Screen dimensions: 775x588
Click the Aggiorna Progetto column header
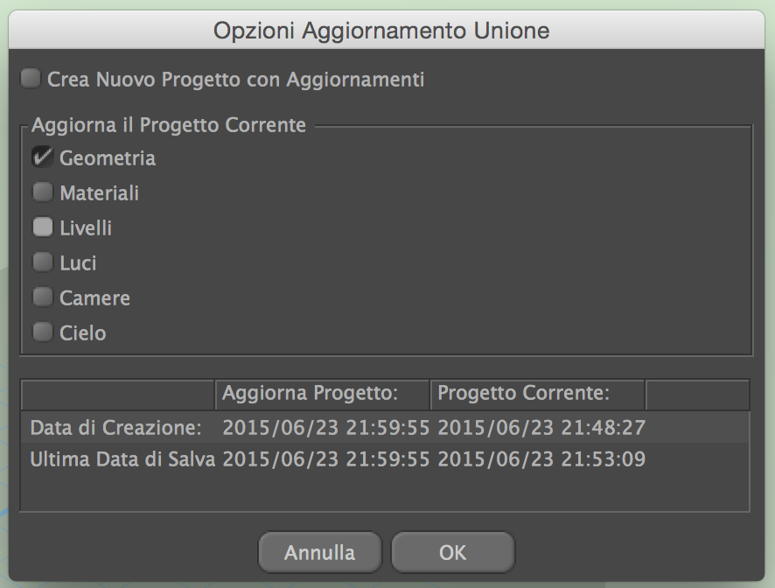pos(322,395)
